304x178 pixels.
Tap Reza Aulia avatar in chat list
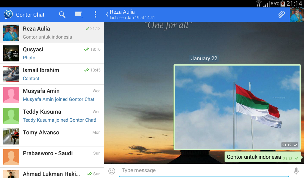(11, 33)
